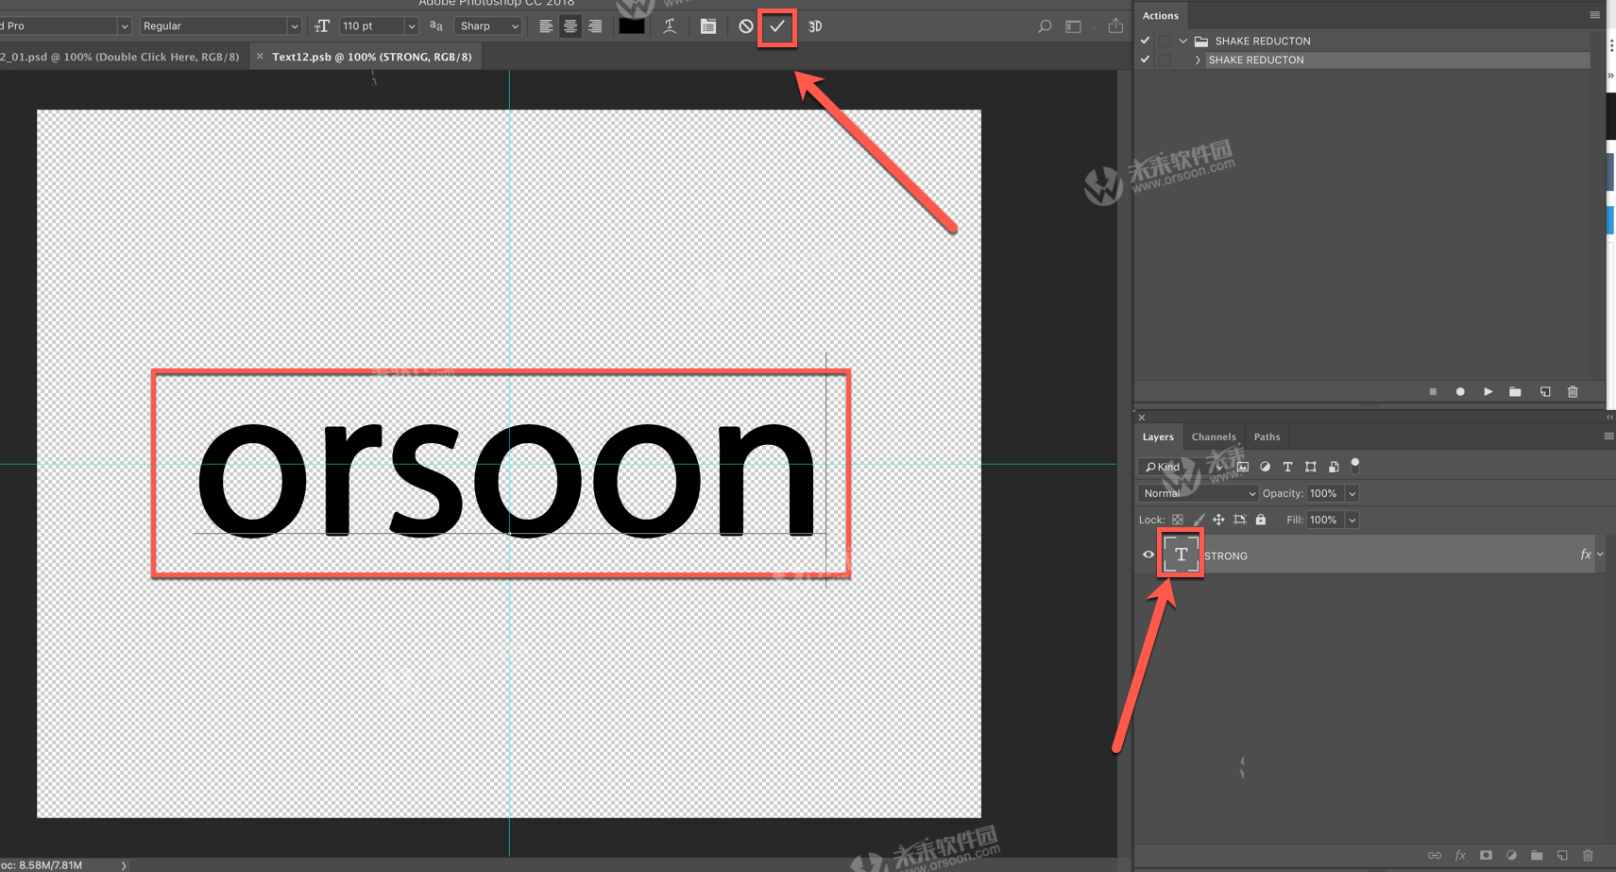Collapse the SHAKE REDUCTON action set
Screen dimensions: 1616x872
pos(1183,41)
